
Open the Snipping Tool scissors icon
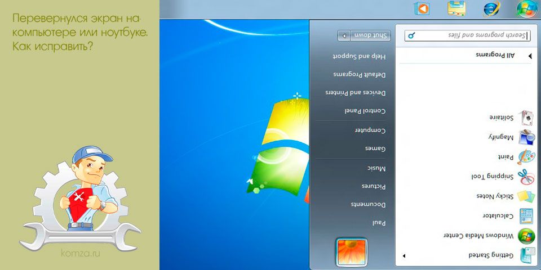(527, 177)
